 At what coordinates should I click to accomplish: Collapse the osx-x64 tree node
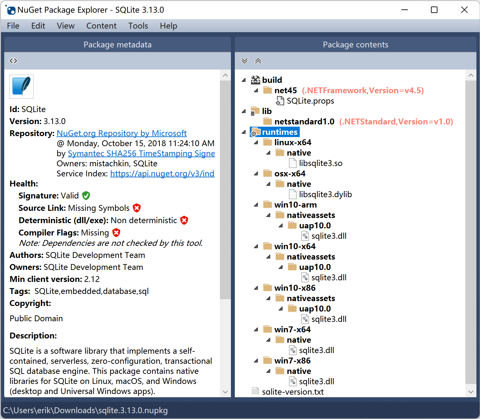256,173
